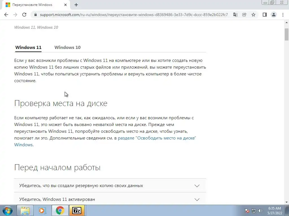Image resolution: width=289 pixels, height=216 pixels.
Task: Open the volume speaker icon
Action: pyautogui.click(x=260, y=211)
